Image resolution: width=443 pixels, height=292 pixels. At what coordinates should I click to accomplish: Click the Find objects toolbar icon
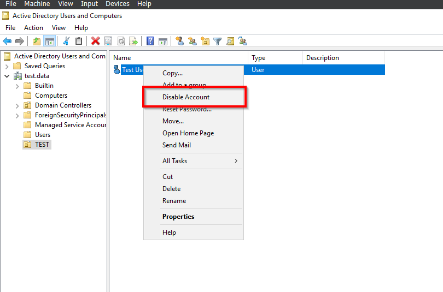pos(230,41)
